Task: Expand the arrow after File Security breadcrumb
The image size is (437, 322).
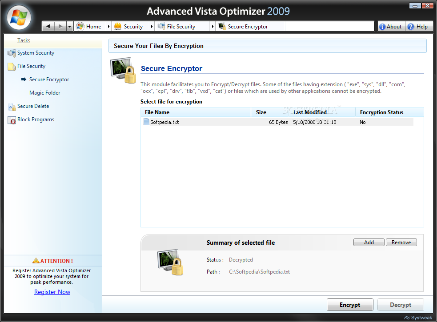Action: tap(212, 27)
